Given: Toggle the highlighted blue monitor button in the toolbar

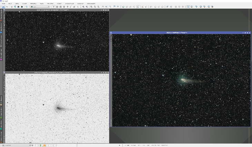Looking at the screenshot, I should 188,7.
